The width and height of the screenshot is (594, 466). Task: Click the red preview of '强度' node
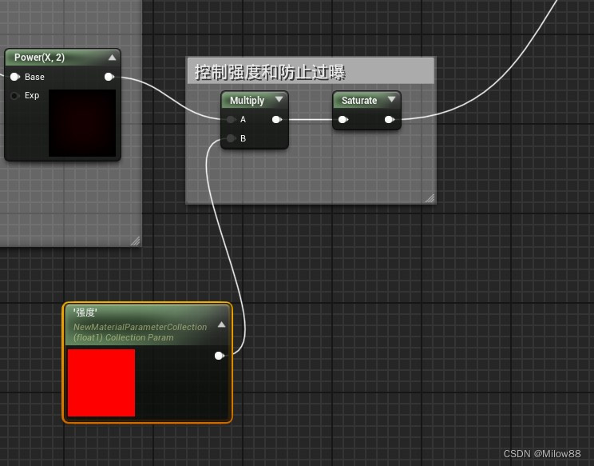(x=101, y=383)
